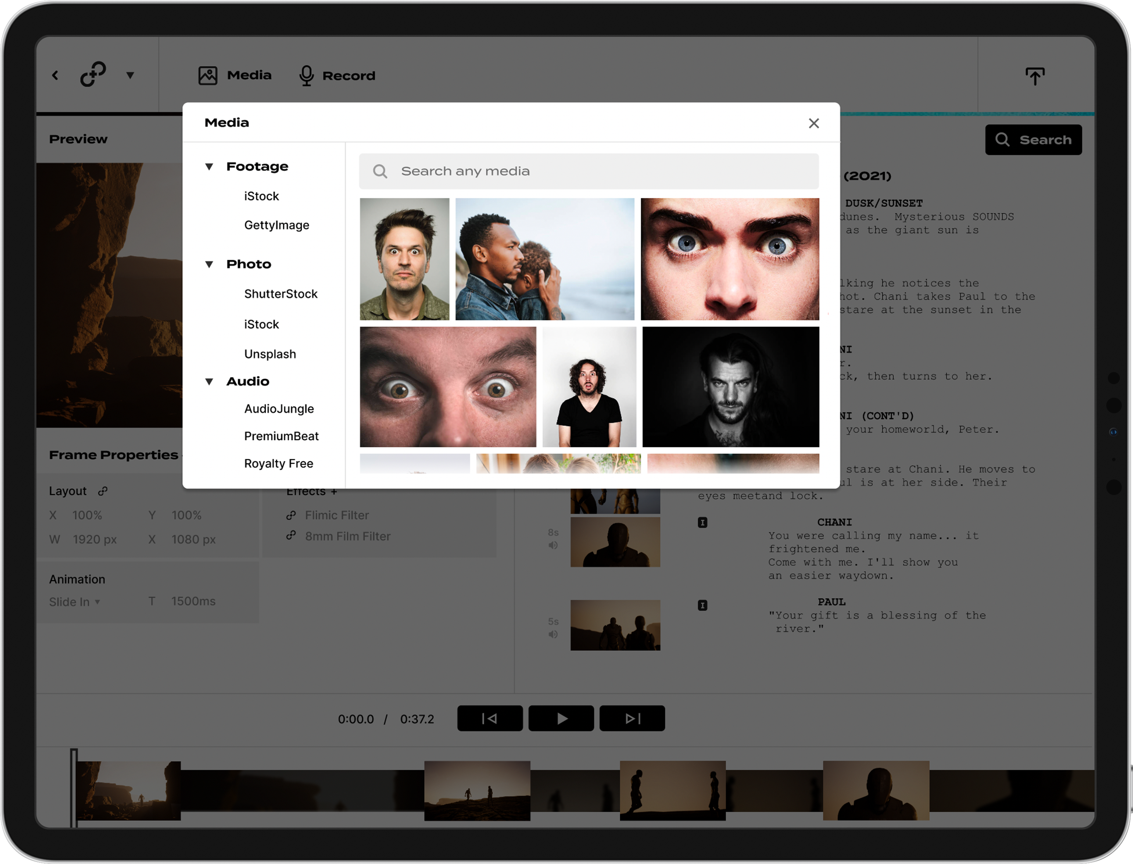
Task: Open the Media toolbar item
Action: click(x=235, y=76)
